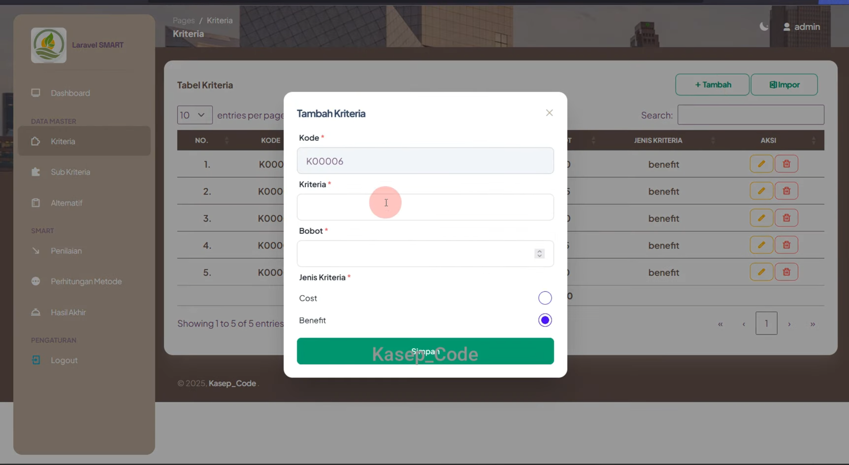Select page 1 in pagination

coord(766,323)
